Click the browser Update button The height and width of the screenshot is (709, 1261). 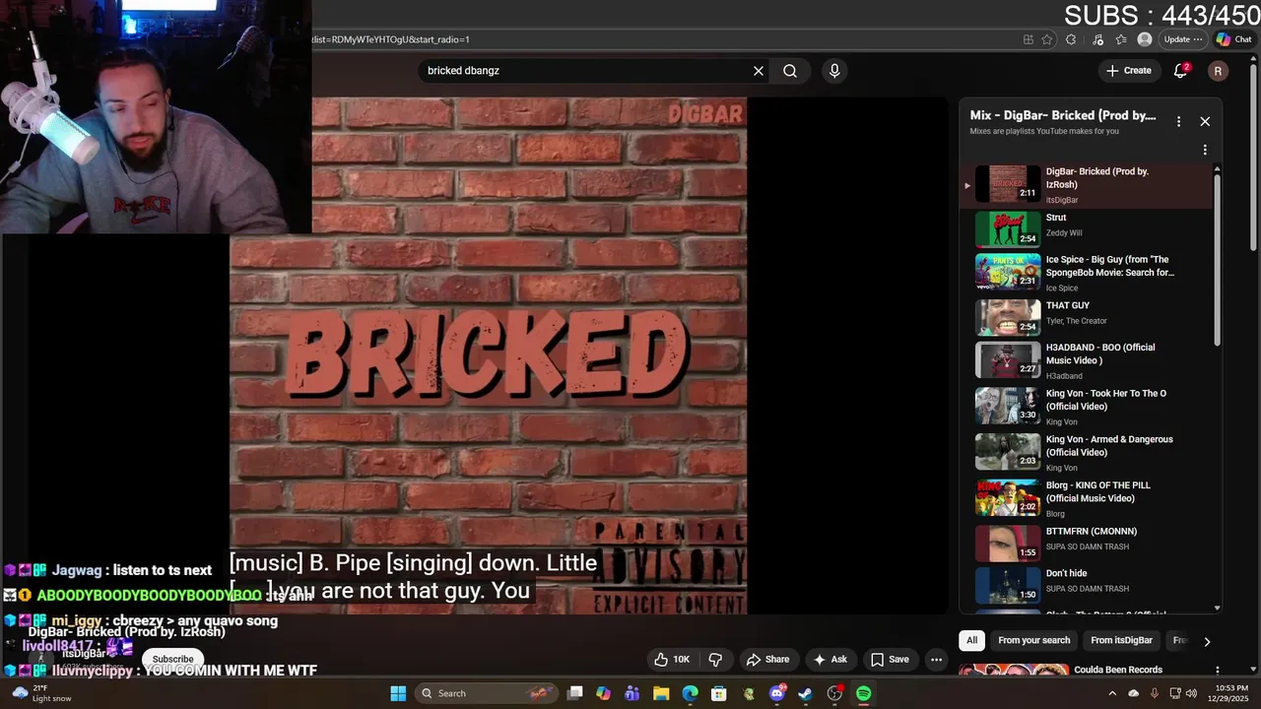click(x=1183, y=39)
